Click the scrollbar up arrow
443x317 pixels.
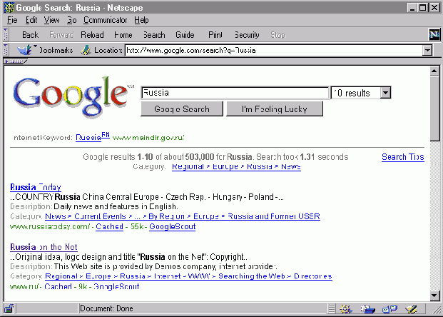tap(434, 71)
